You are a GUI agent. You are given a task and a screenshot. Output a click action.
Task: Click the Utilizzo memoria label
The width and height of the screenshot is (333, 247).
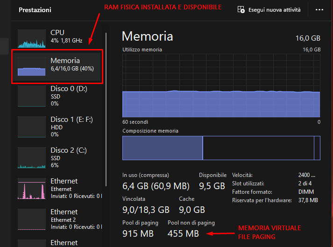click(142, 49)
